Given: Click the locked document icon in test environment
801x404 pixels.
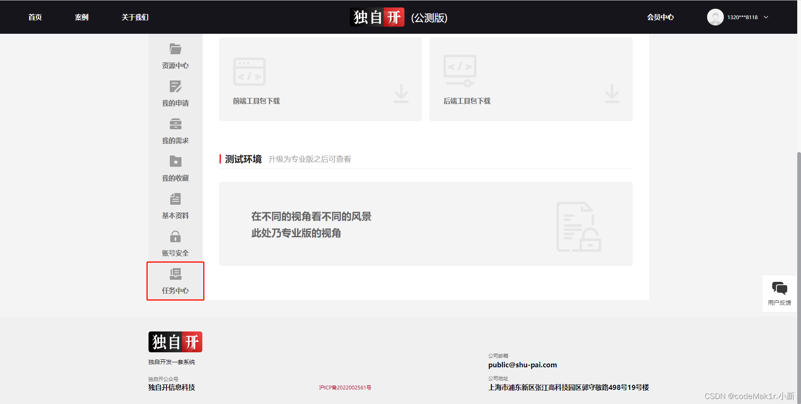Looking at the screenshot, I should coord(579,227).
